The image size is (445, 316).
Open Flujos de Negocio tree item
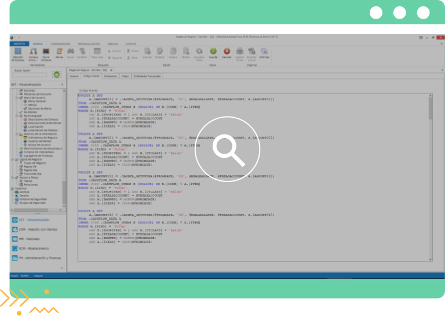pos(35,163)
